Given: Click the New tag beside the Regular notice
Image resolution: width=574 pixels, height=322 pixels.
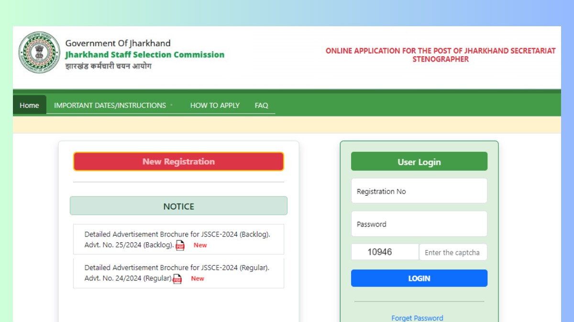Looking at the screenshot, I should tap(198, 279).
